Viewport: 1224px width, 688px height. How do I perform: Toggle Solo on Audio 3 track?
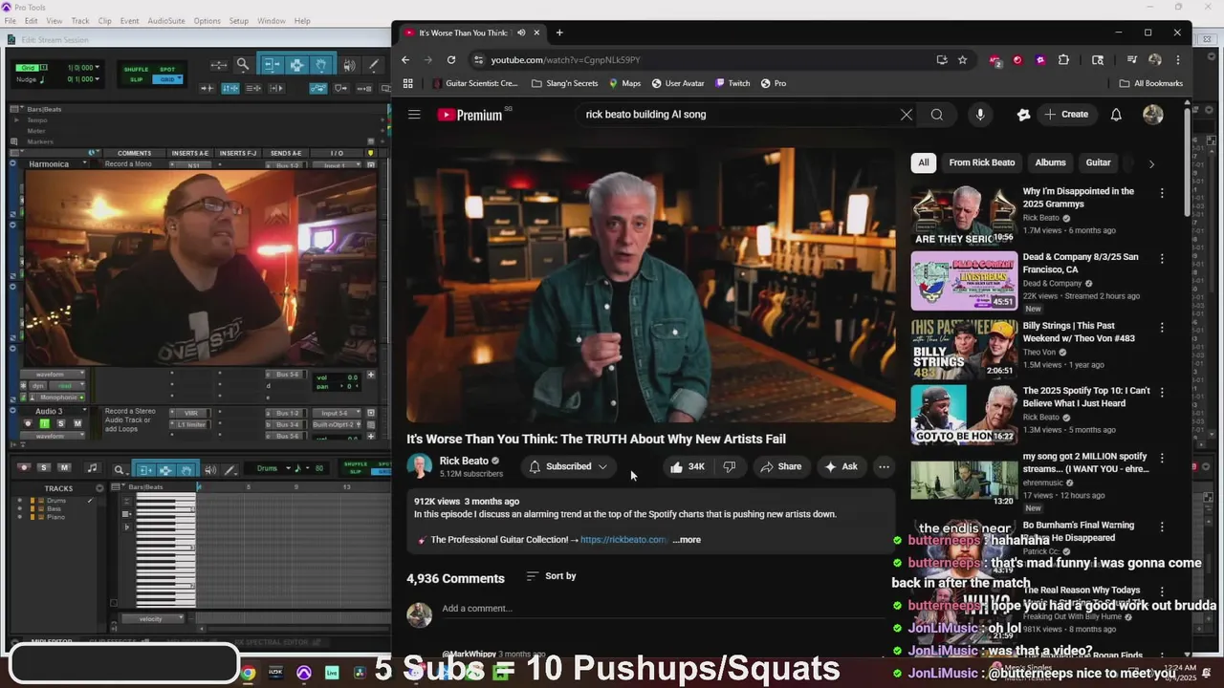[x=61, y=423]
